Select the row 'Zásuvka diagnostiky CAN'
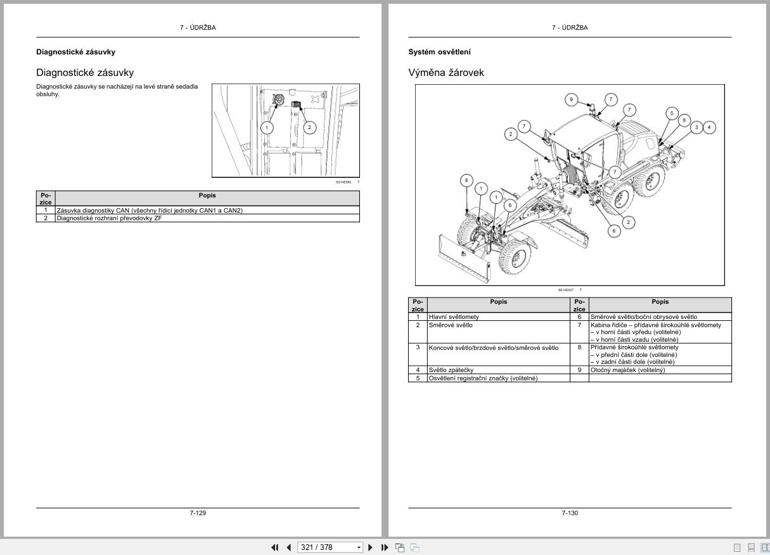 pos(198,210)
